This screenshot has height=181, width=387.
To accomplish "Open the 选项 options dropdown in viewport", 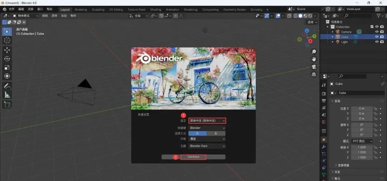I will click(x=312, y=22).
